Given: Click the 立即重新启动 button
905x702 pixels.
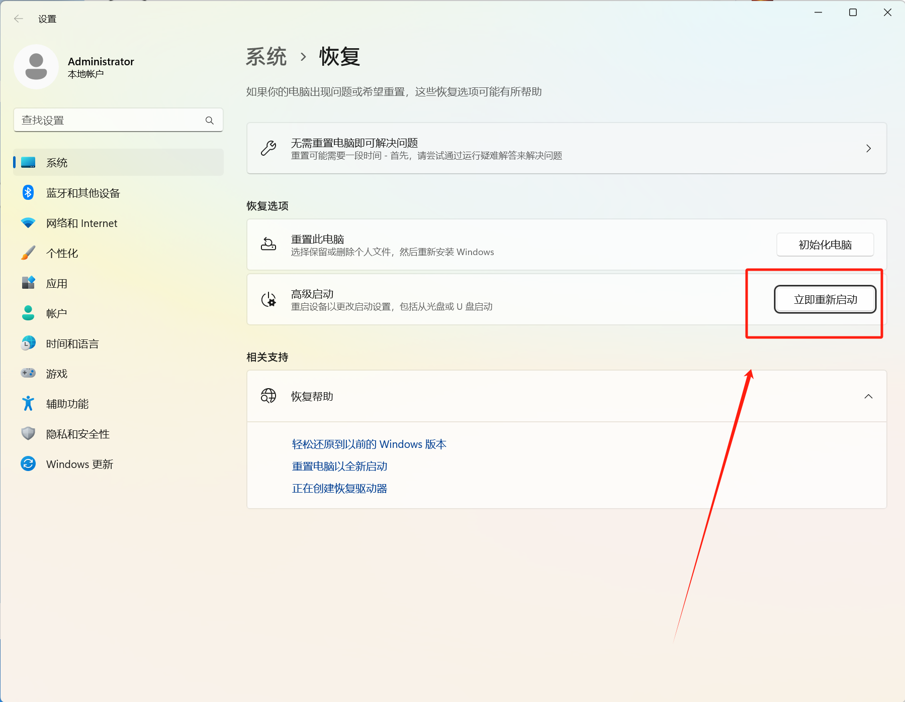Looking at the screenshot, I should [x=825, y=299].
